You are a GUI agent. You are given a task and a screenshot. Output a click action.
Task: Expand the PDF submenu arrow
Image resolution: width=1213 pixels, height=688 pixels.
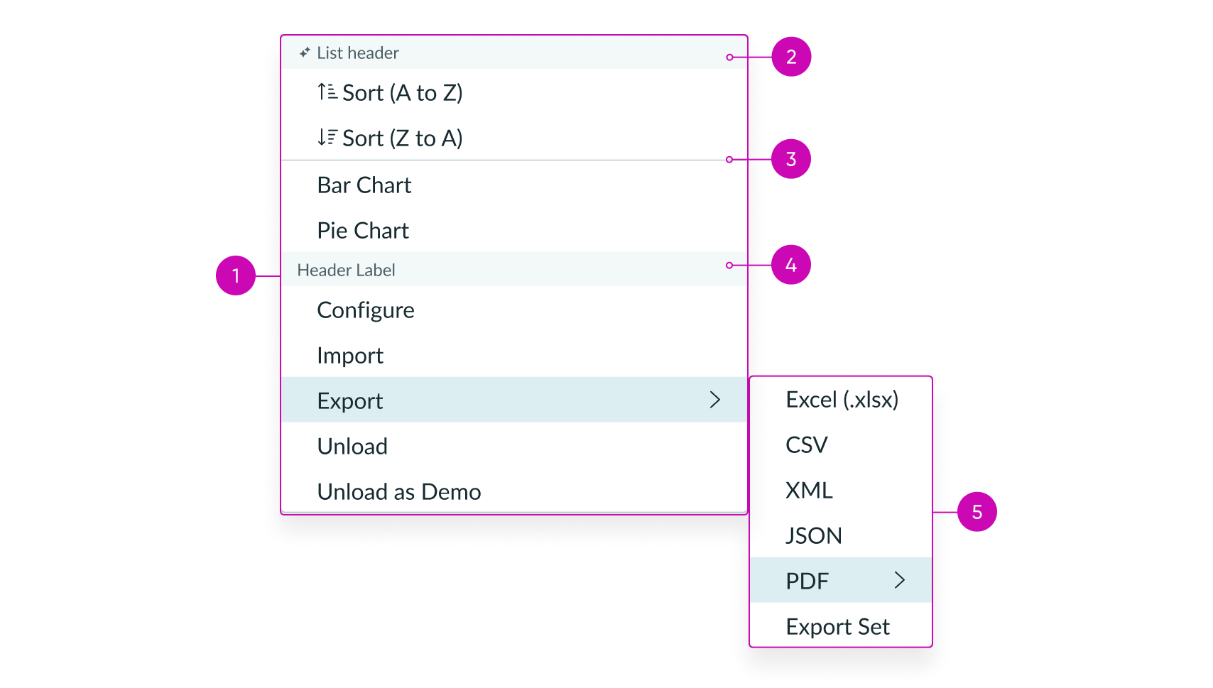click(x=900, y=581)
